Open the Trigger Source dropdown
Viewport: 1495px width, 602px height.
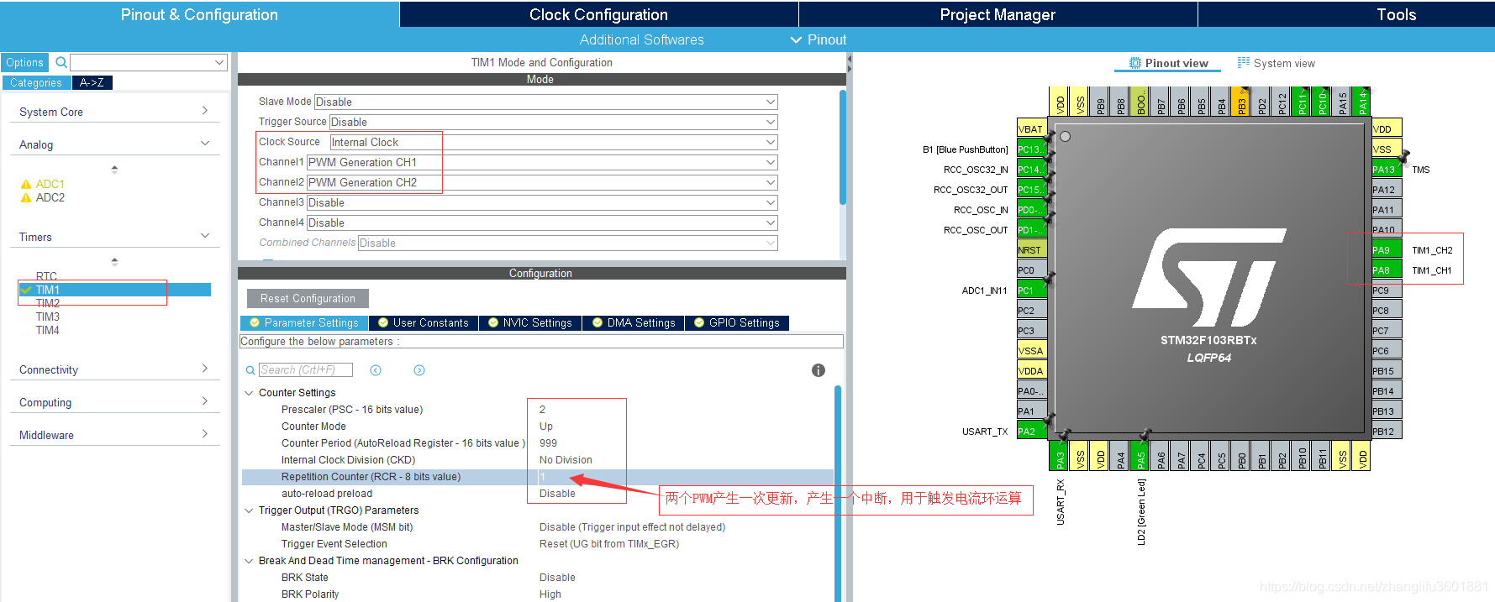(553, 122)
